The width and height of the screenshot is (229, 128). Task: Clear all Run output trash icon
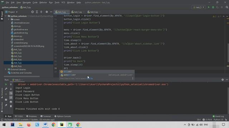tap(11, 106)
